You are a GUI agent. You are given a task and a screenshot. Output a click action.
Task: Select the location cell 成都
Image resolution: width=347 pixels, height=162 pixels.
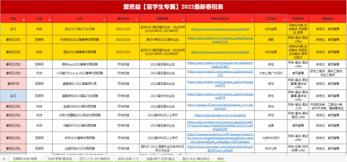pyautogui.click(x=271, y=40)
